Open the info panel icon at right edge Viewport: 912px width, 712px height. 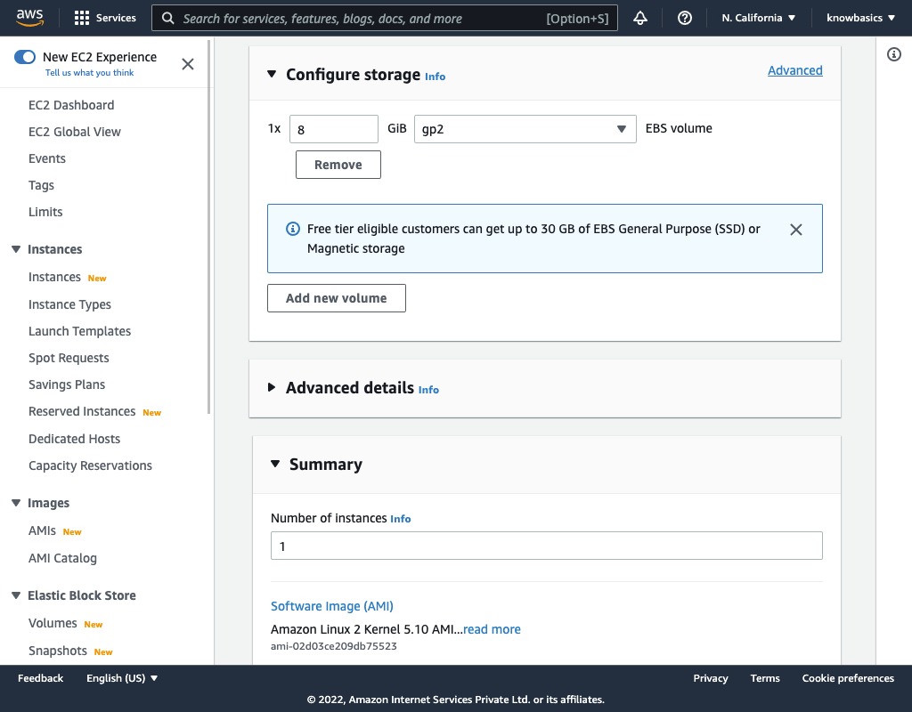(894, 54)
